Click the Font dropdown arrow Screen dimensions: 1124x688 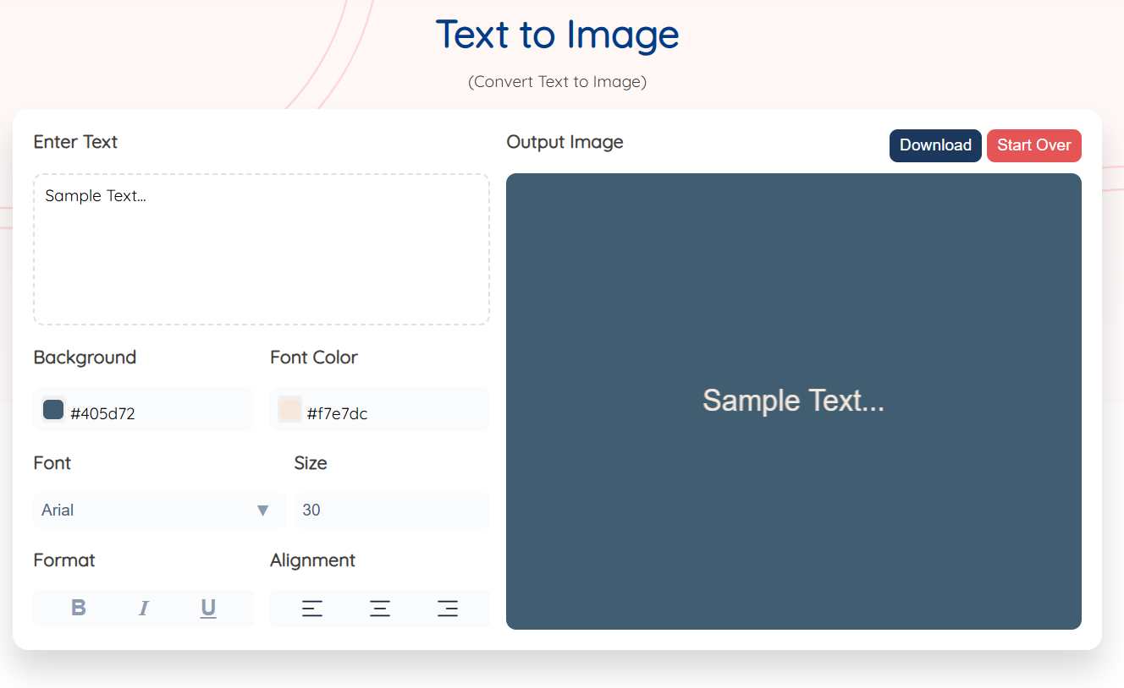(262, 511)
